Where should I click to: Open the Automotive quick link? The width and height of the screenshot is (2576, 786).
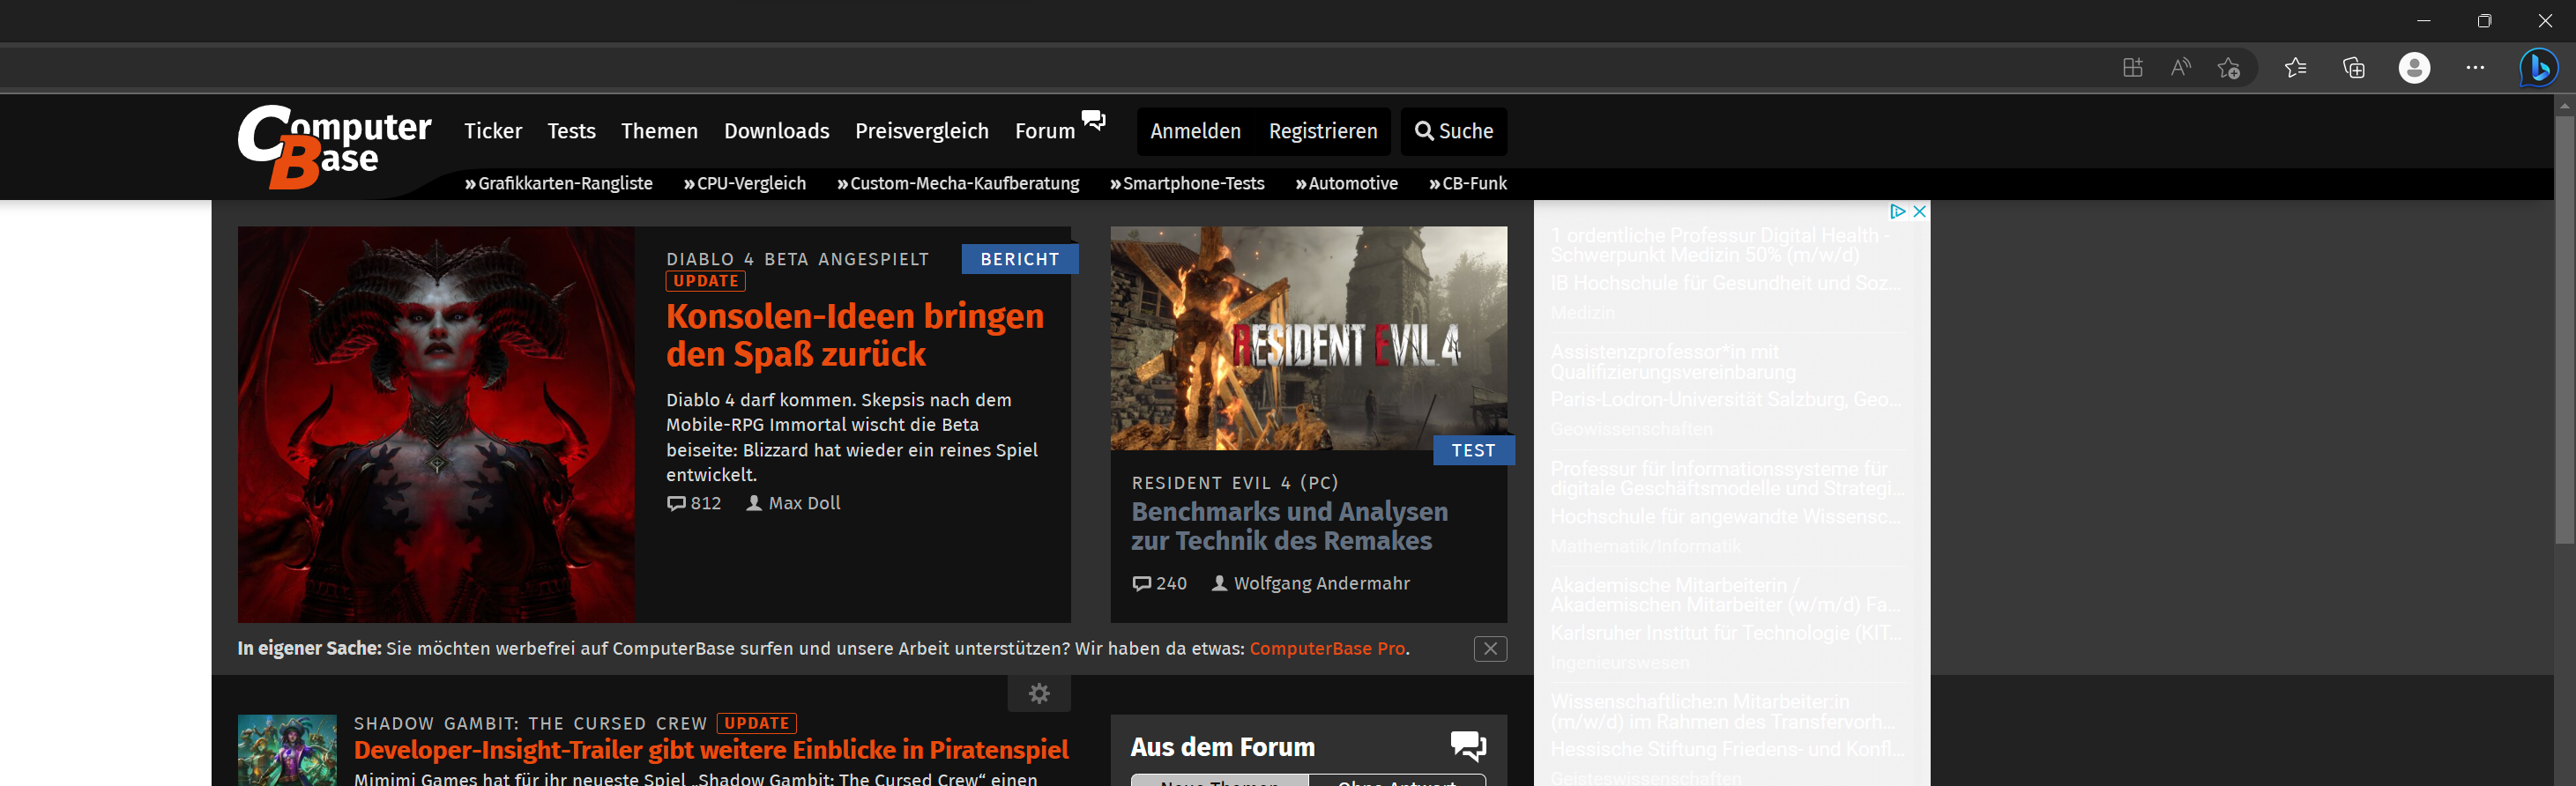pos(1346,183)
